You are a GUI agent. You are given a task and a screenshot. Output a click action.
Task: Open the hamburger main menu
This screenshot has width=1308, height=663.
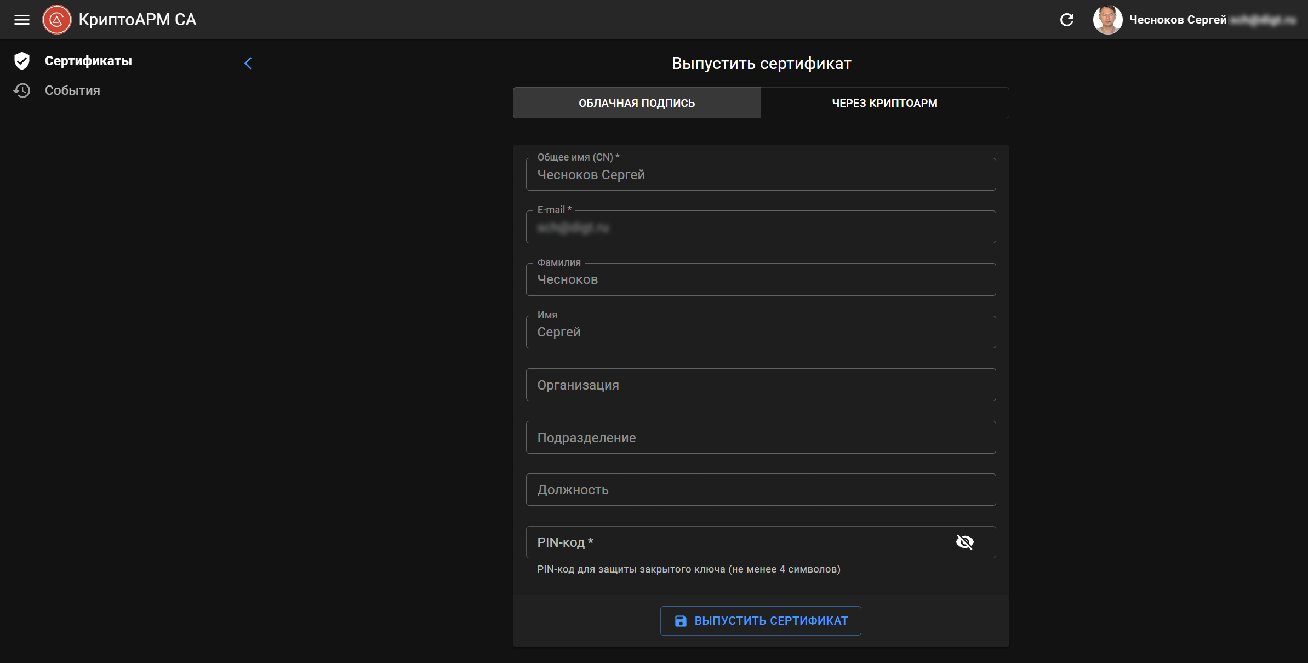22,20
